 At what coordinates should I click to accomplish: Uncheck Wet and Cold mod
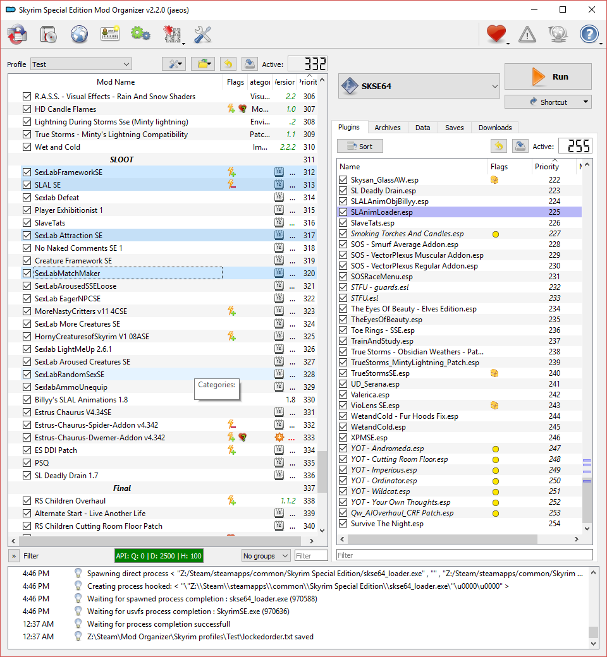[x=27, y=147]
